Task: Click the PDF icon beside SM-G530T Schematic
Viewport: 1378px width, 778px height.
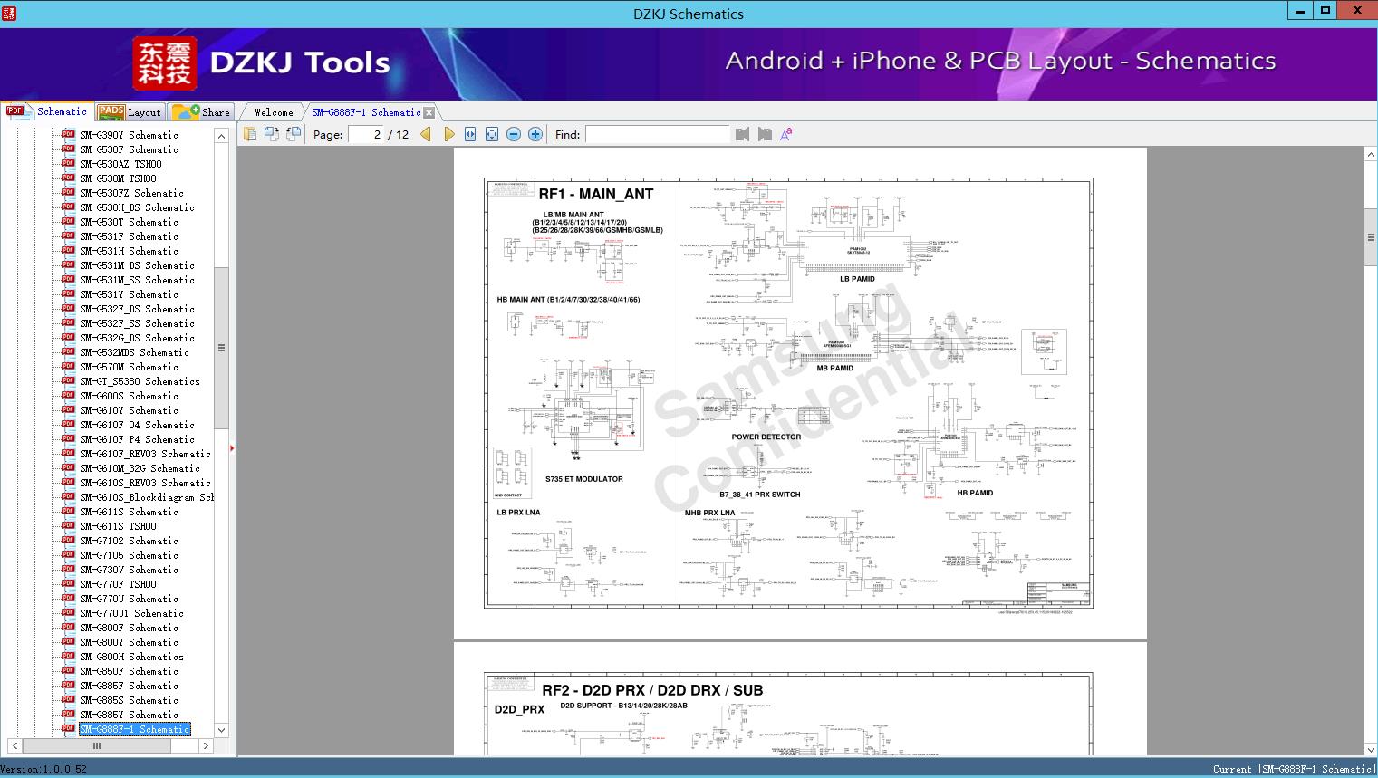Action: (68, 221)
